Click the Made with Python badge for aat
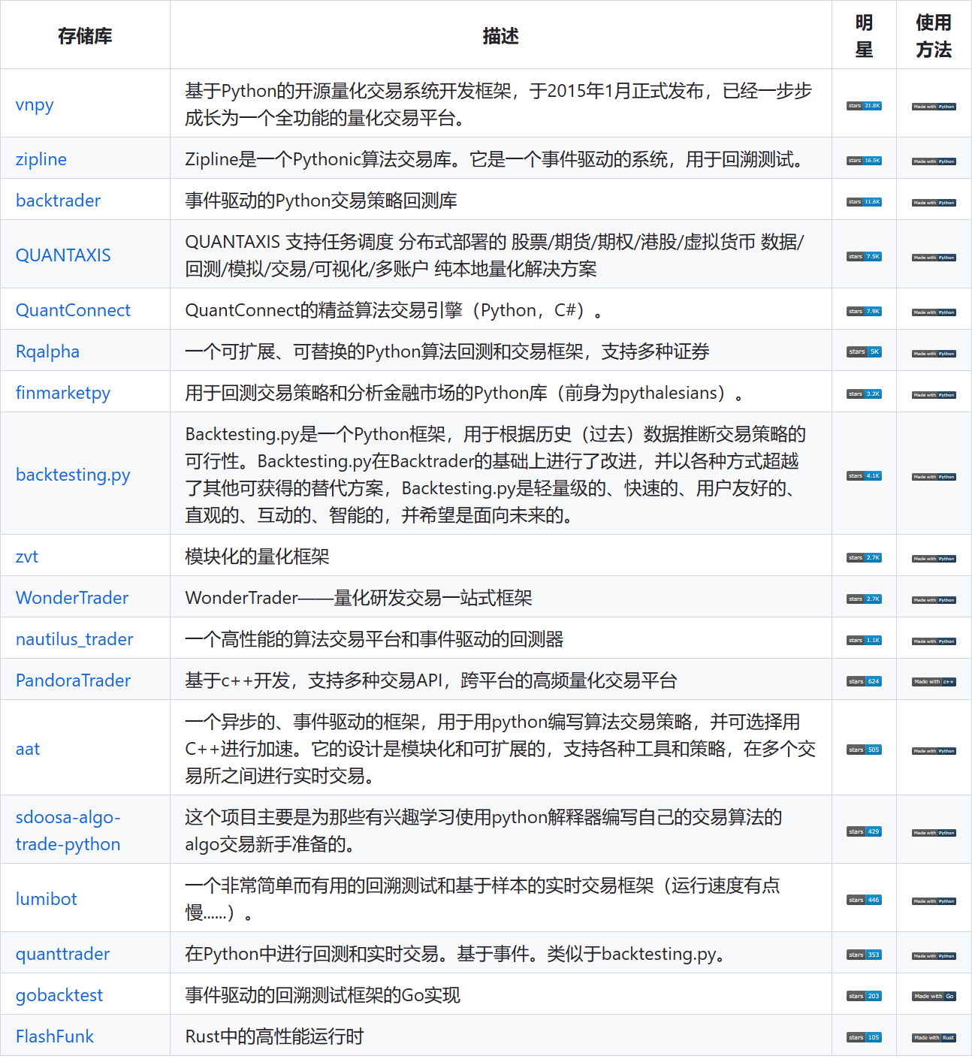The image size is (972, 1062). 934,751
